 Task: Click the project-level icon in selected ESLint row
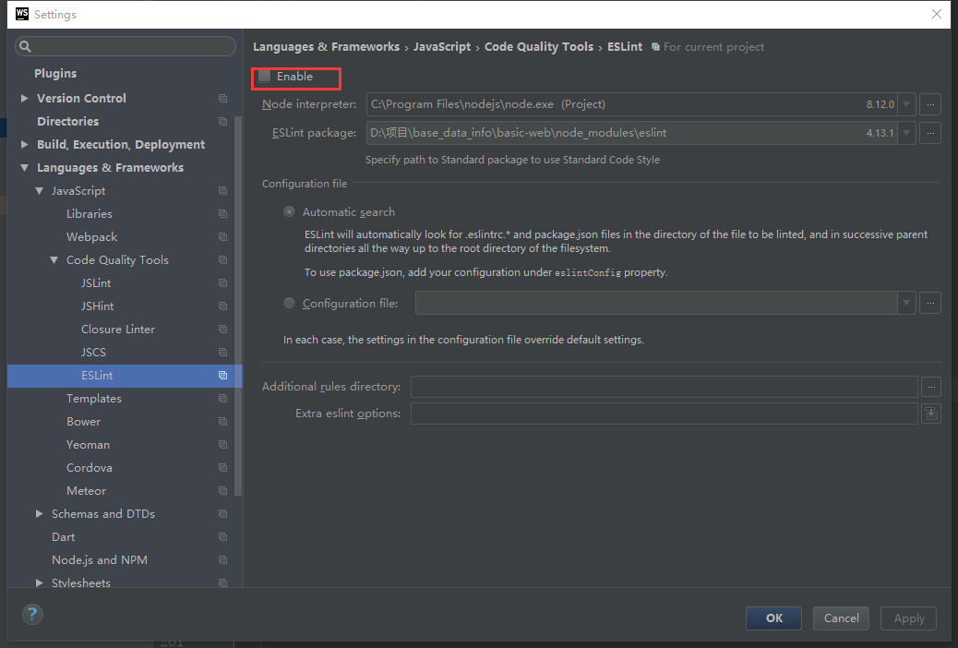223,376
